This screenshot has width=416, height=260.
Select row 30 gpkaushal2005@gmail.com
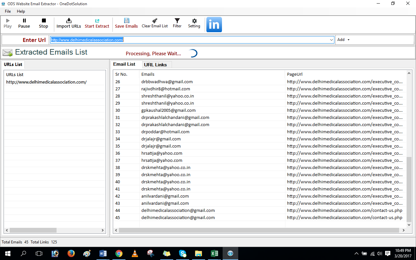tap(260, 110)
